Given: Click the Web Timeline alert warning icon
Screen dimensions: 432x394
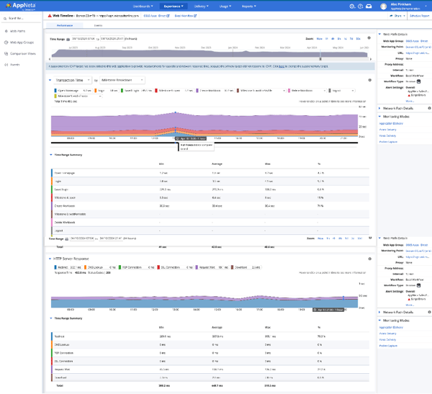Looking at the screenshot, I should pos(49,14).
